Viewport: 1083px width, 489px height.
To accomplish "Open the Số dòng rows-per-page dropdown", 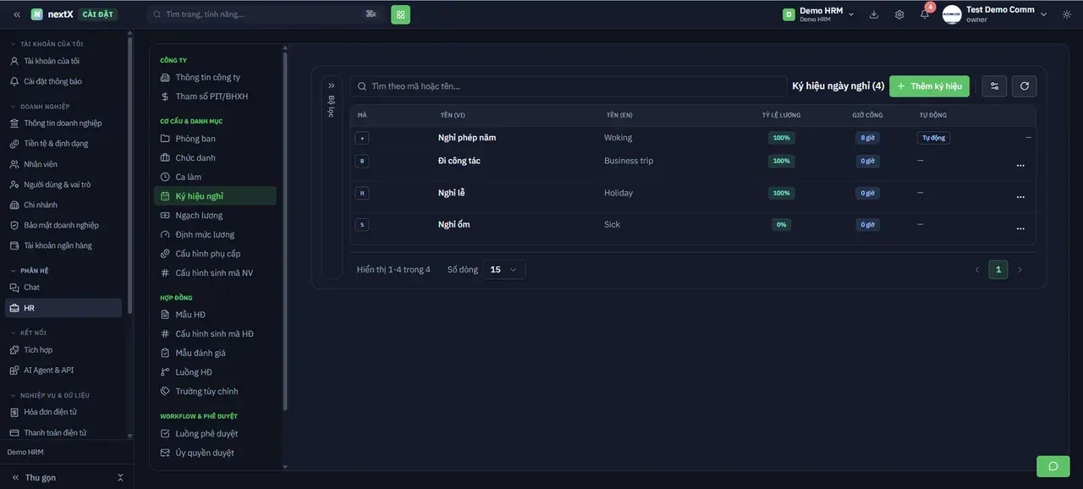I will pyautogui.click(x=504, y=270).
